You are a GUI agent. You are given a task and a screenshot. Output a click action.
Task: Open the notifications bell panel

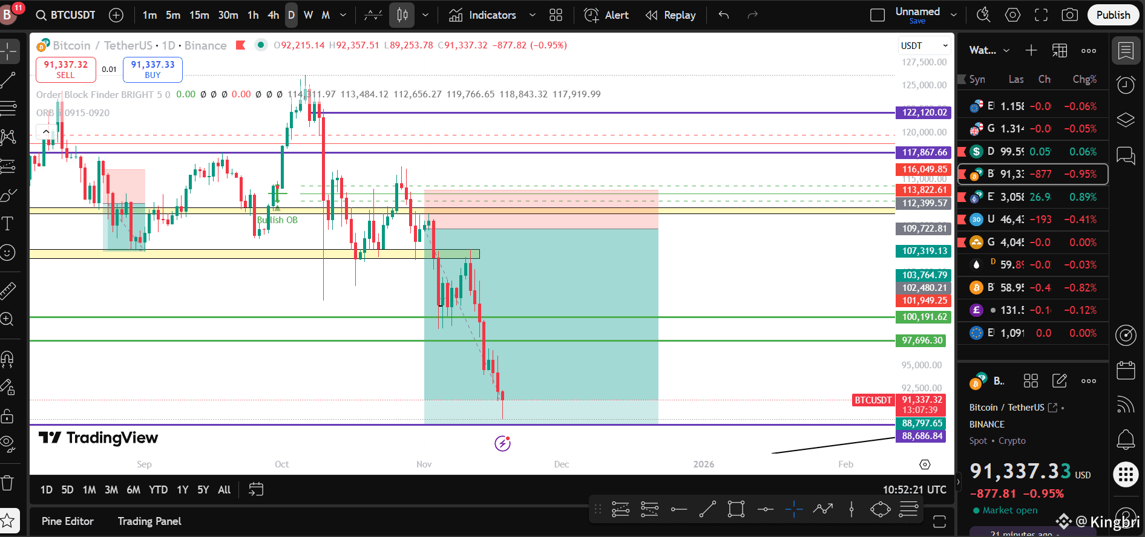pyautogui.click(x=1126, y=440)
